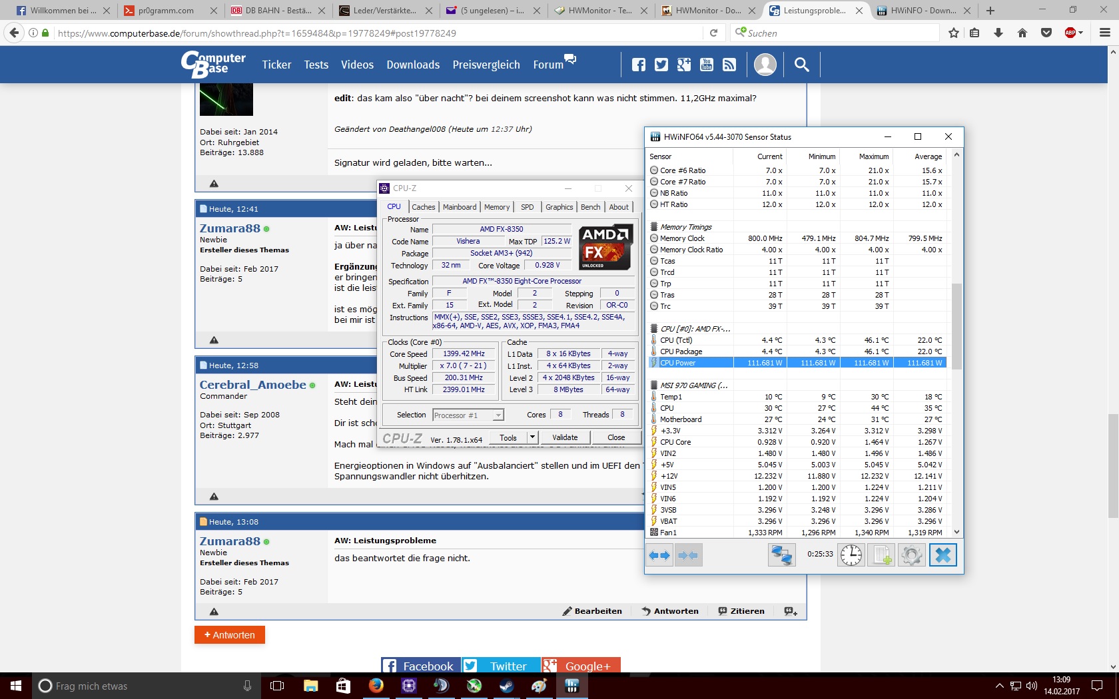Click the Windows Cortana search box
1119x699 pixels.
click(x=146, y=686)
